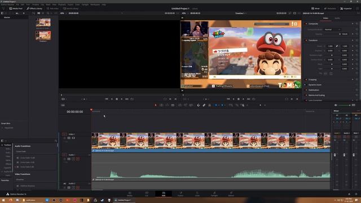Expand the Dynamic Zoom section header
Image resolution: width=361 pixels, height=203 pixels.
(x=315, y=85)
